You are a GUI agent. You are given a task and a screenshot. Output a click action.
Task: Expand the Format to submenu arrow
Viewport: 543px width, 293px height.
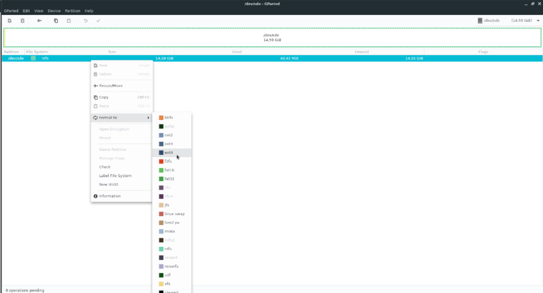pos(148,117)
